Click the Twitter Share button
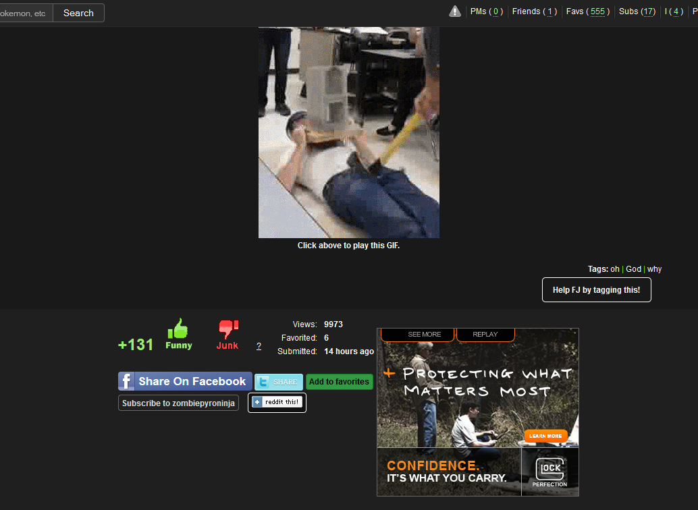Screen dimensions: 698x510 tap(278, 382)
